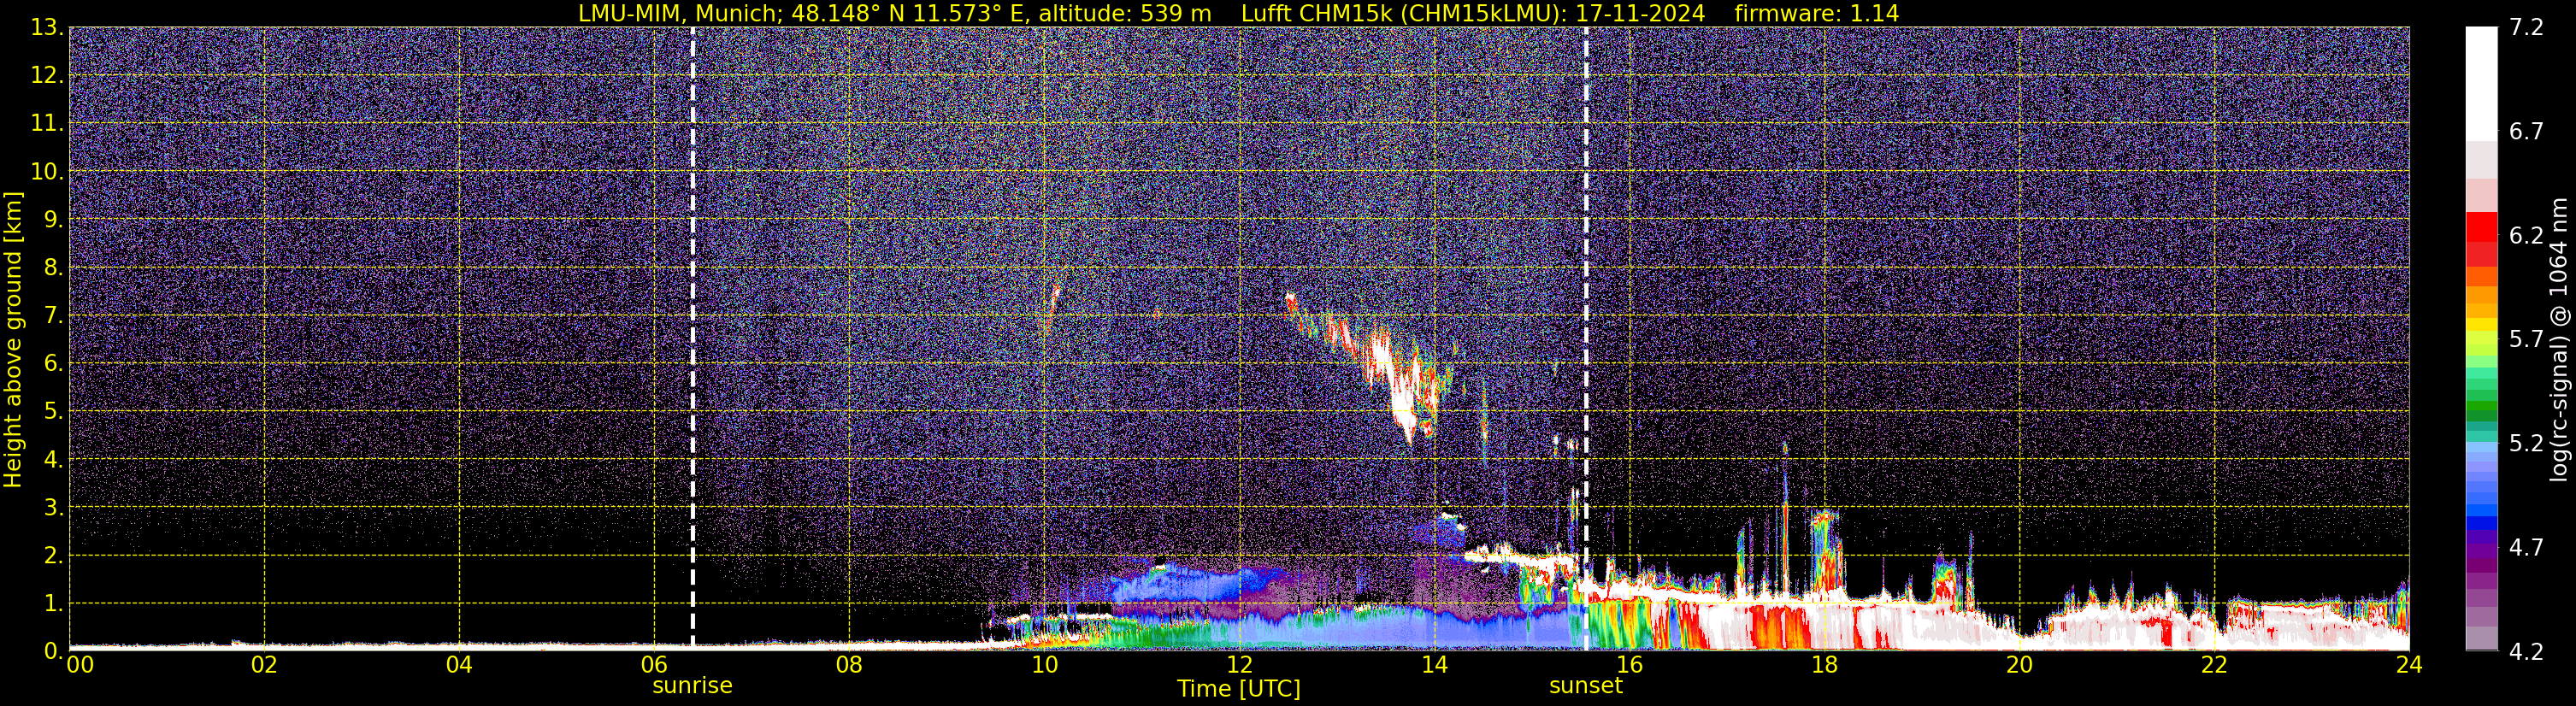Pick the yellow band of the colorbar
Image resolution: width=2576 pixels, height=706 pixels.
click(2481, 326)
